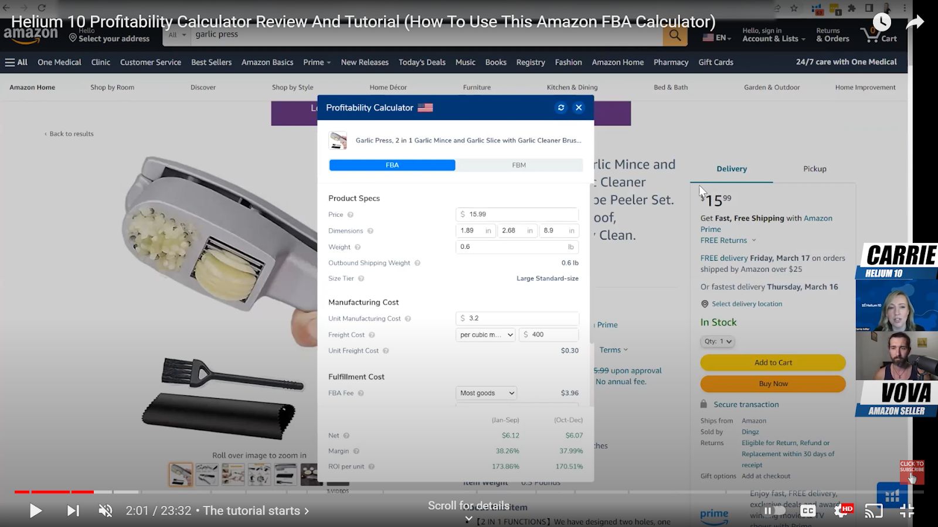Click the info icon next to Price
The width and height of the screenshot is (938, 527).
[351, 215]
